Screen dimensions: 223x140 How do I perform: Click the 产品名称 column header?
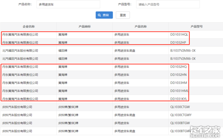pos(140,26)
